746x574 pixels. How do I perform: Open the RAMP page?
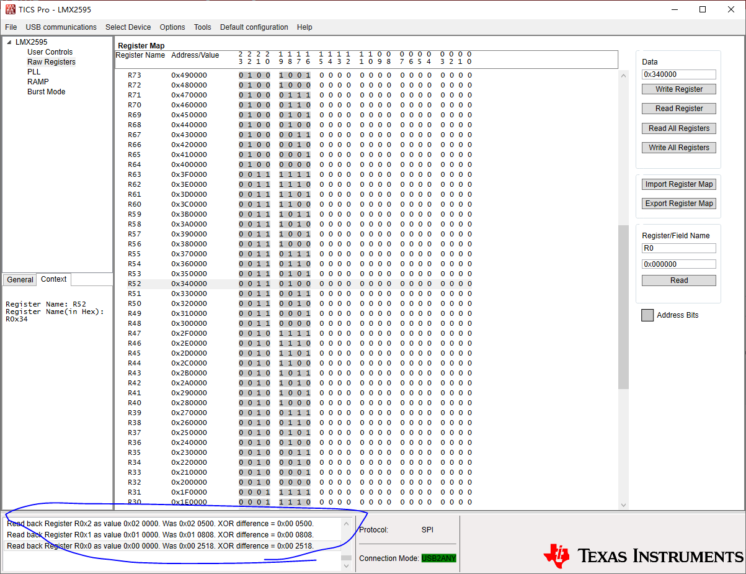tap(38, 82)
